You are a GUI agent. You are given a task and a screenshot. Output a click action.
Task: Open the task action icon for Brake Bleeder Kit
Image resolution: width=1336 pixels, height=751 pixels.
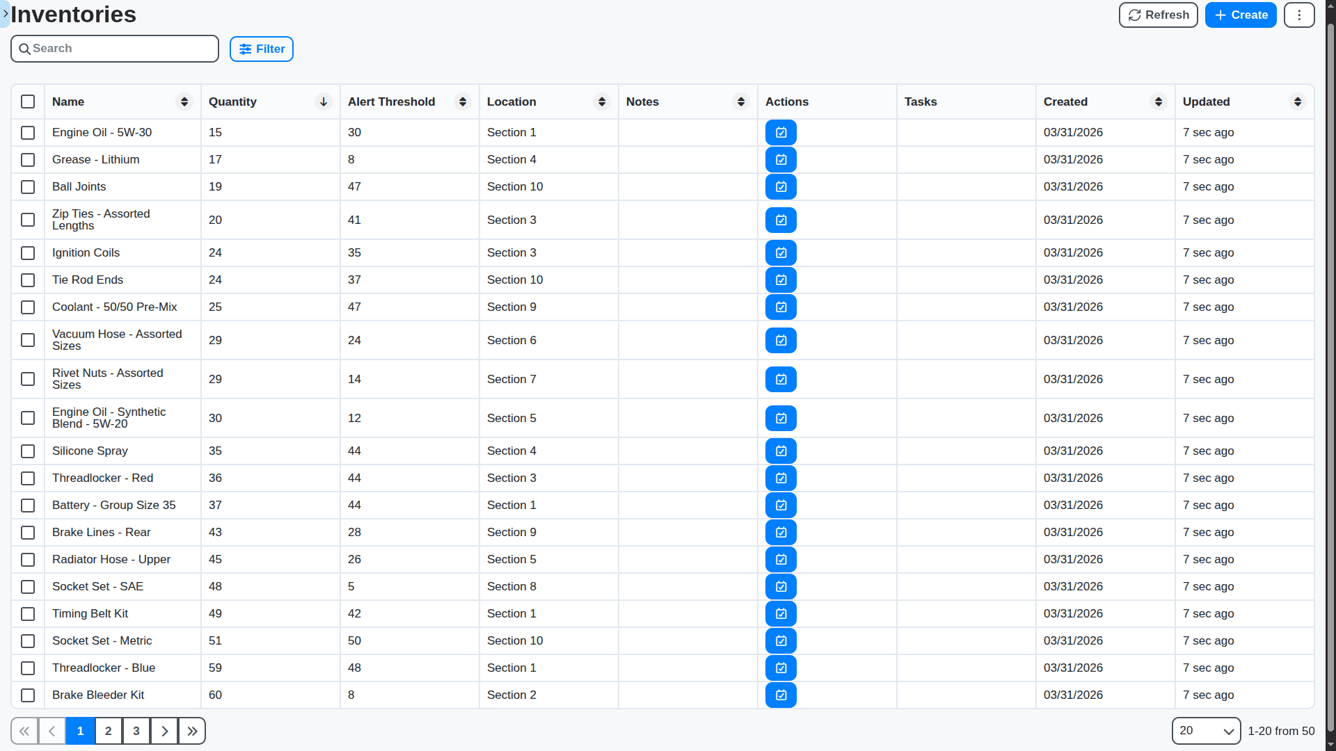780,695
